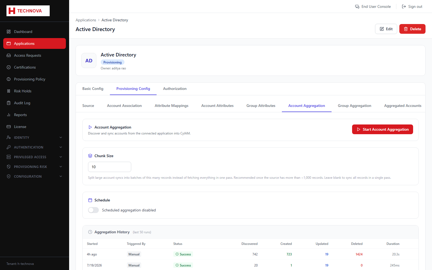
Task: Switch to the Basic Config tab
Action: [93, 89]
